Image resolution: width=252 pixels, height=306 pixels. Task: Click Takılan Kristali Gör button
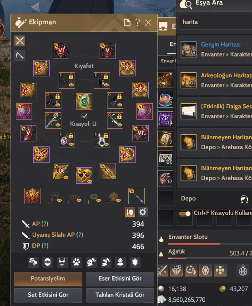(120, 295)
